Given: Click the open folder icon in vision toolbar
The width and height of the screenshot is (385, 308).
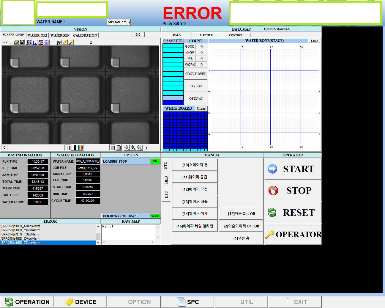Looking at the screenshot, I should tap(17, 43).
